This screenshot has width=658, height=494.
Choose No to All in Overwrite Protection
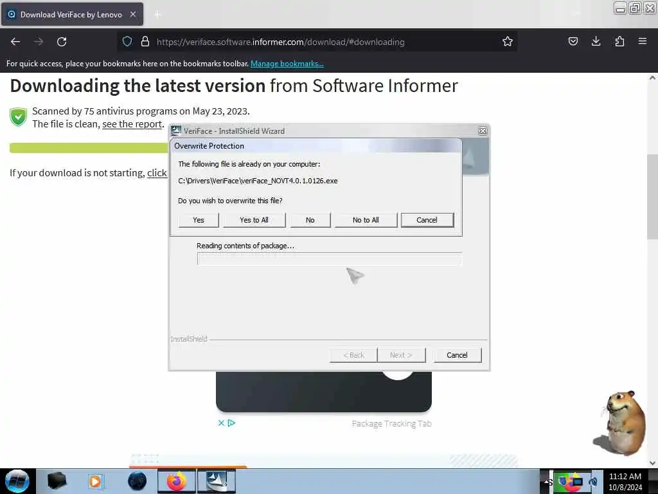pos(366,220)
